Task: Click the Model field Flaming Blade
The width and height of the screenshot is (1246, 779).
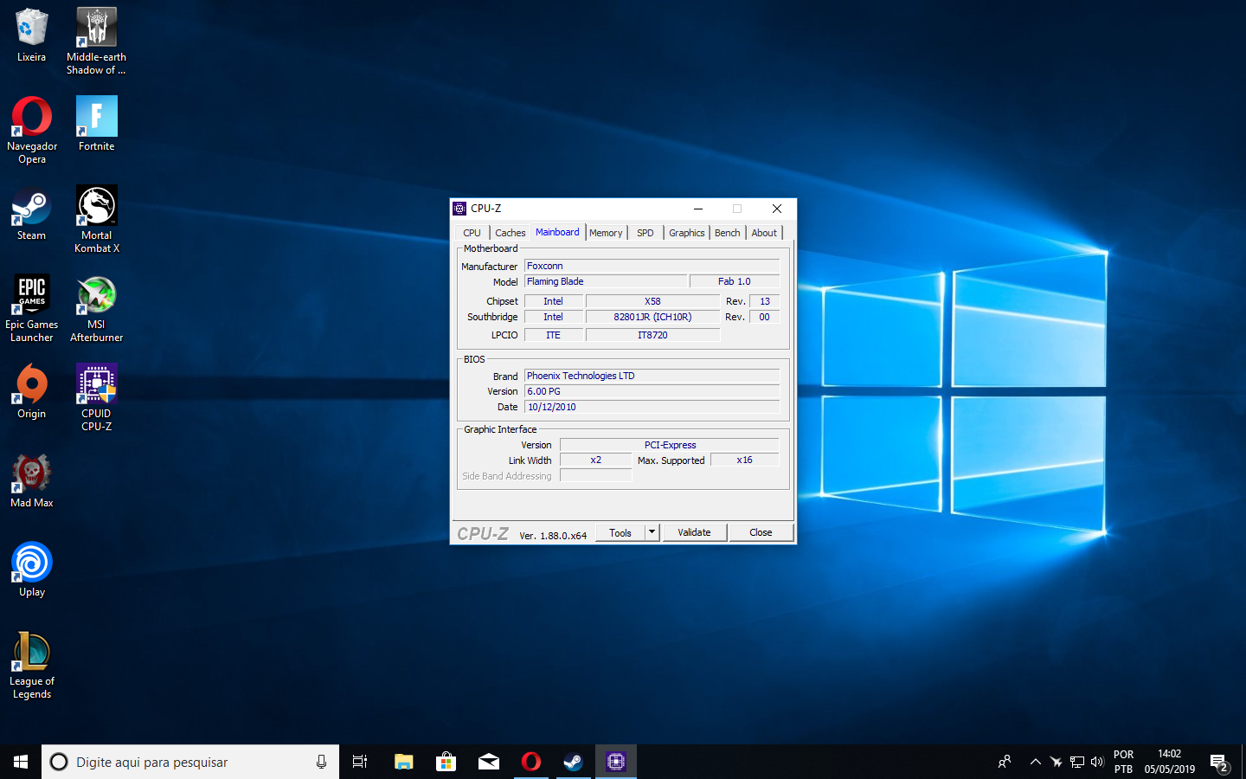Action: point(606,281)
